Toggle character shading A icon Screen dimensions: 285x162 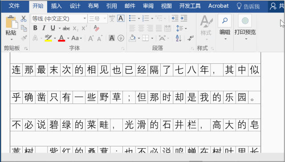[x=112, y=38]
